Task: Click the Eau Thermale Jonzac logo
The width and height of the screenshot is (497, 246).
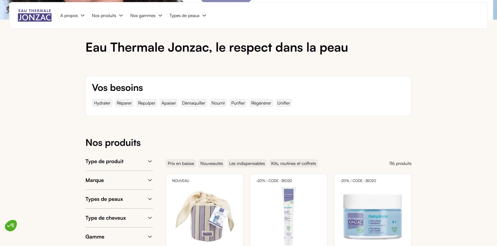Action: click(x=35, y=15)
